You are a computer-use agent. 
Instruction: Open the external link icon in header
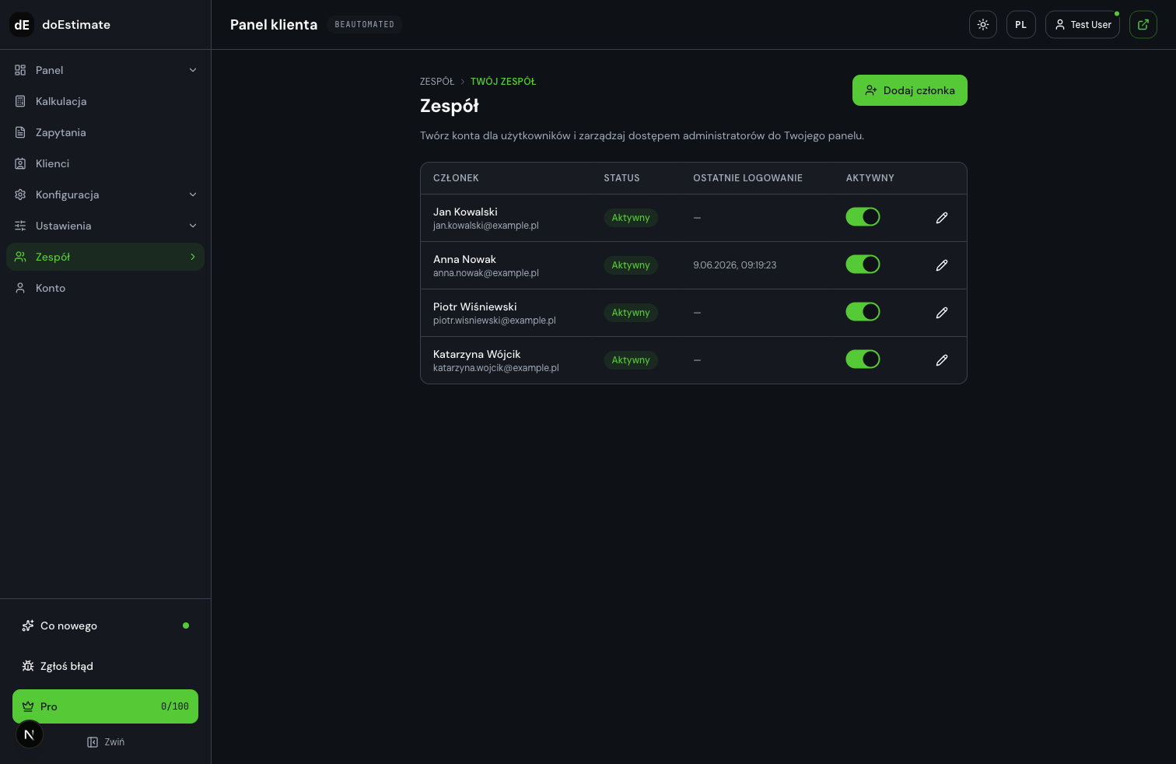click(1143, 25)
